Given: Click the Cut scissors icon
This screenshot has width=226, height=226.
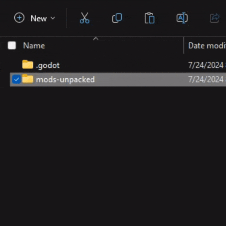Looking at the screenshot, I should [x=85, y=18].
